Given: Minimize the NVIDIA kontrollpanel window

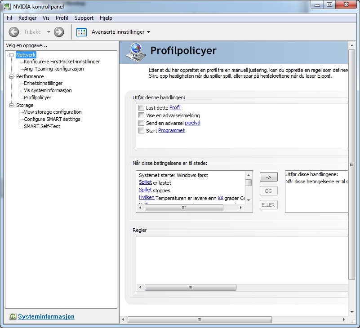Looking at the screenshot, I should click(317, 5).
